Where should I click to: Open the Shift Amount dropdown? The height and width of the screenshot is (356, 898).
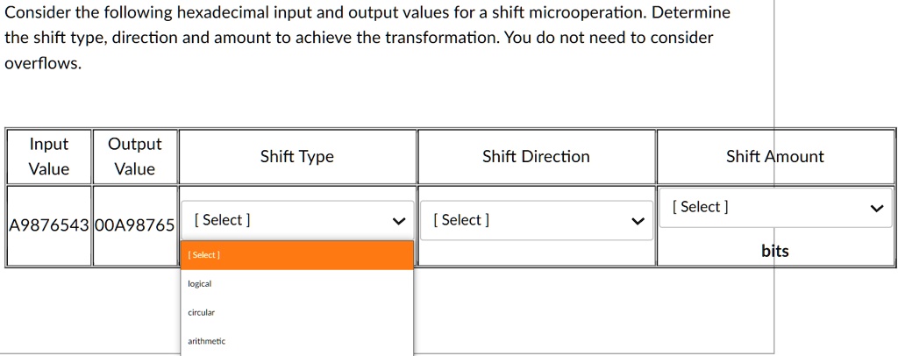pos(772,207)
